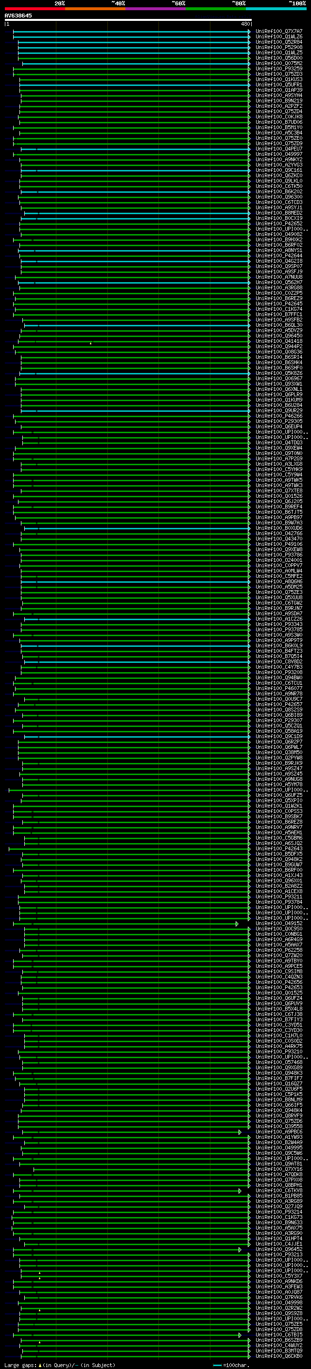Select hit label UniRef100_Q9C161
311x1369 pixels.
point(279,170)
